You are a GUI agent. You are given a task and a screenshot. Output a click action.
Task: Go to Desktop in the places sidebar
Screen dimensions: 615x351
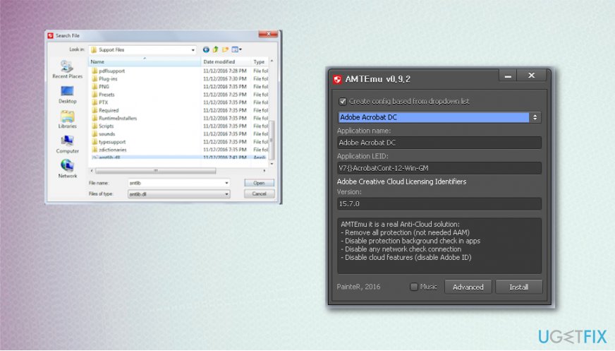pyautogui.click(x=67, y=95)
